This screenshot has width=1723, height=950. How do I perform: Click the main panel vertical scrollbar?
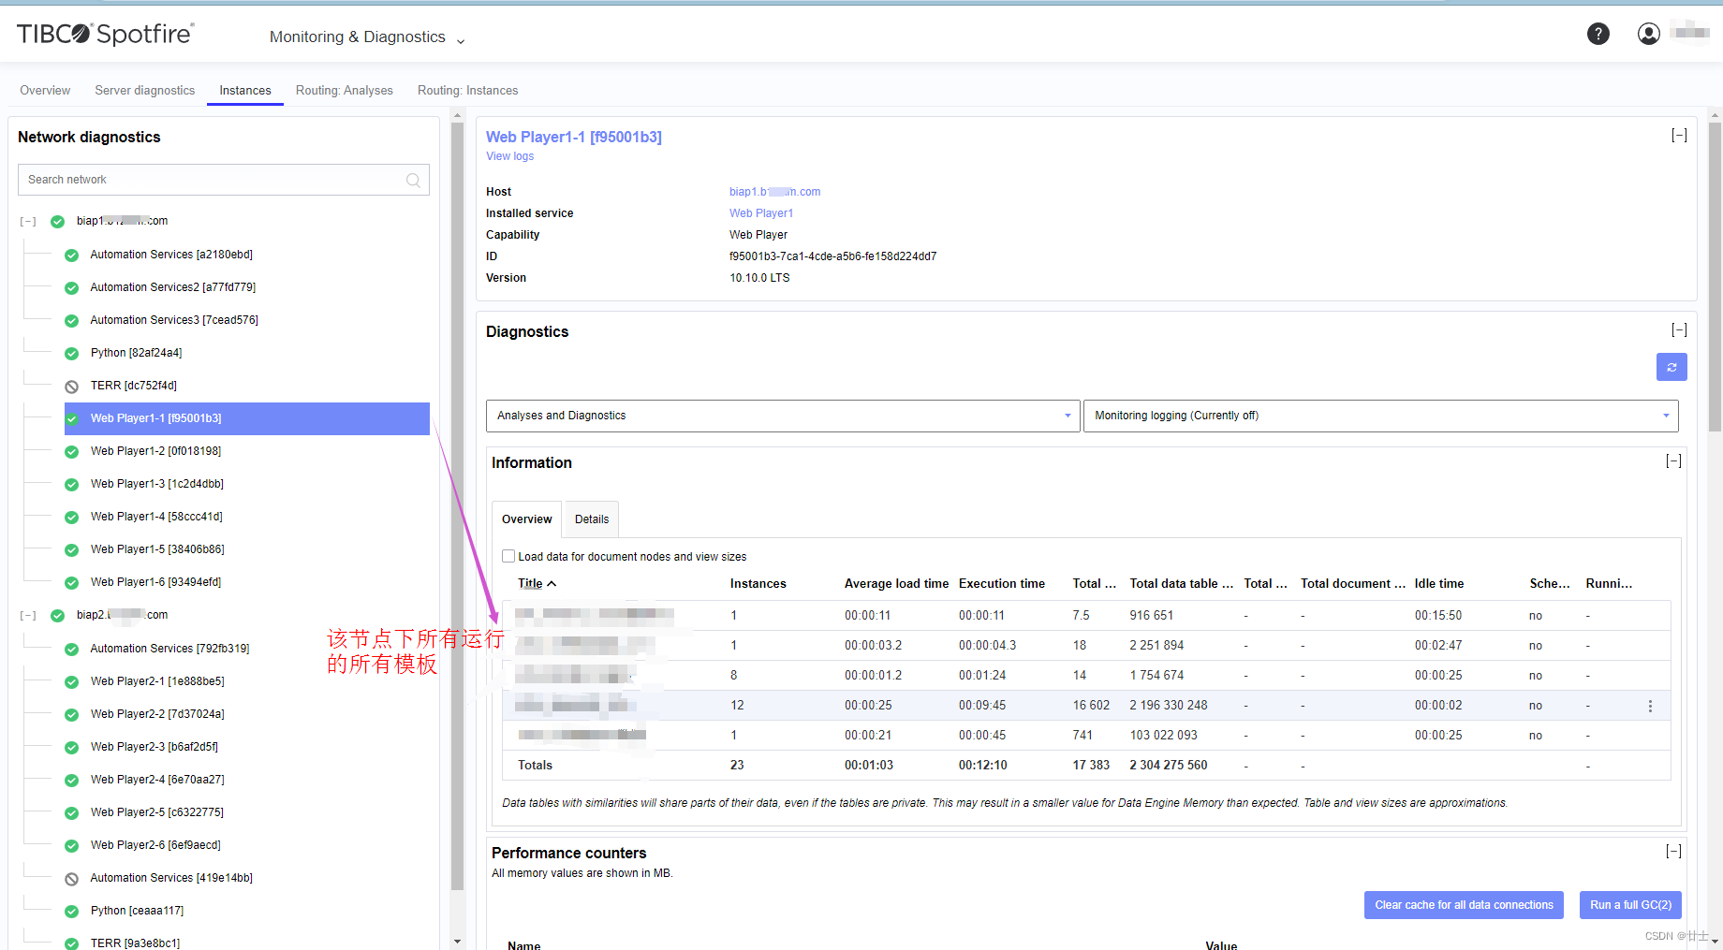click(1715, 276)
